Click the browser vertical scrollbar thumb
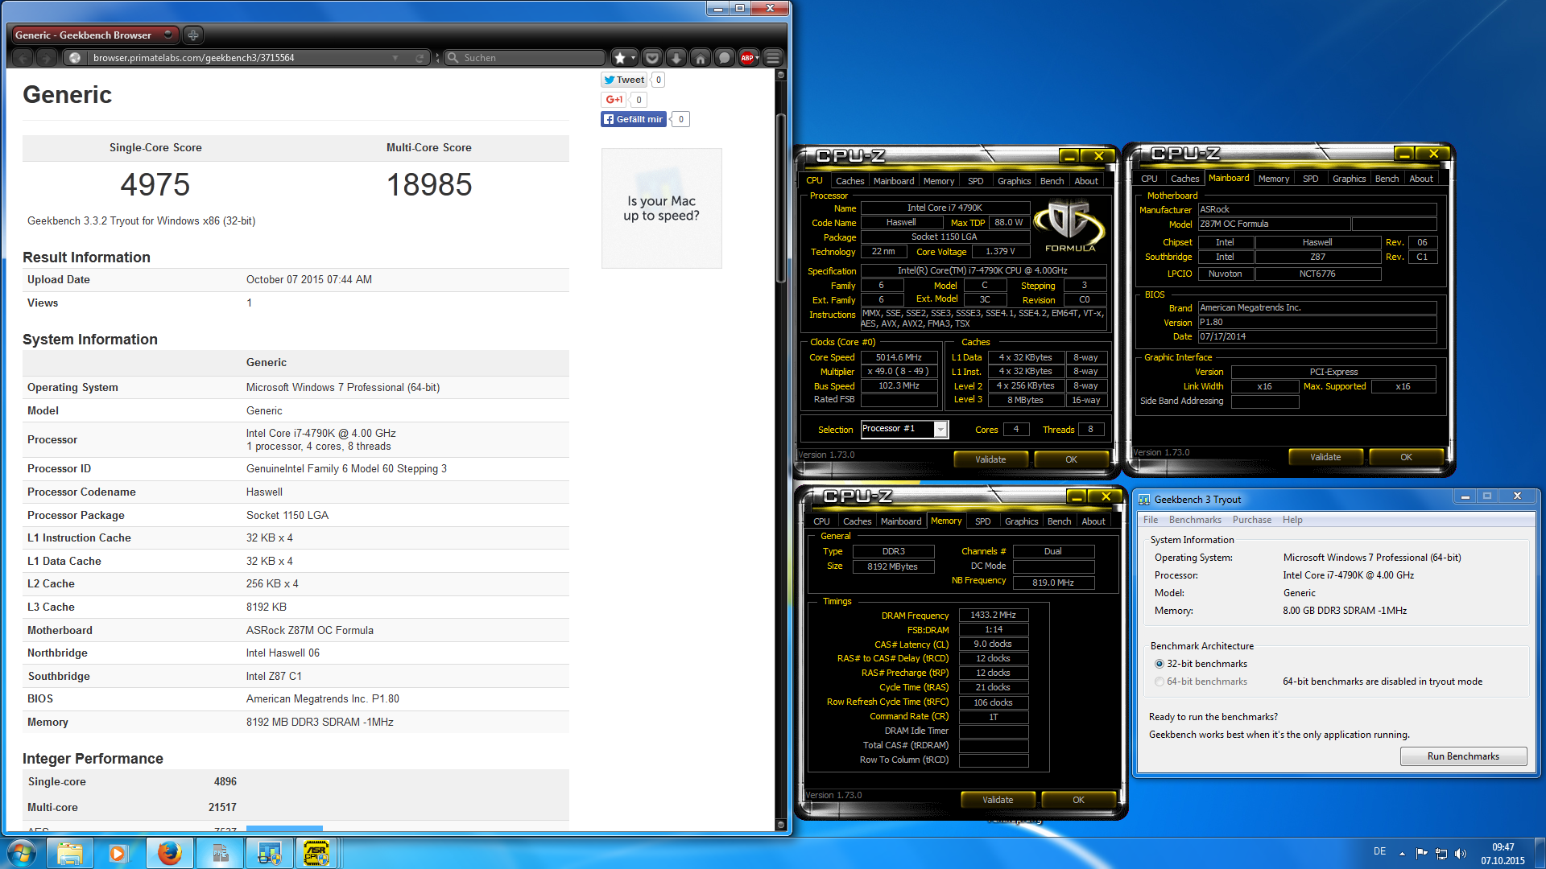The height and width of the screenshot is (869, 1546). [x=780, y=197]
